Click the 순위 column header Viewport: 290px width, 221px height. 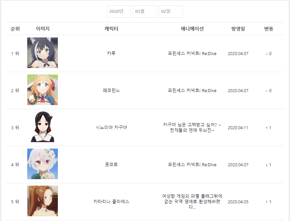(x=15, y=29)
